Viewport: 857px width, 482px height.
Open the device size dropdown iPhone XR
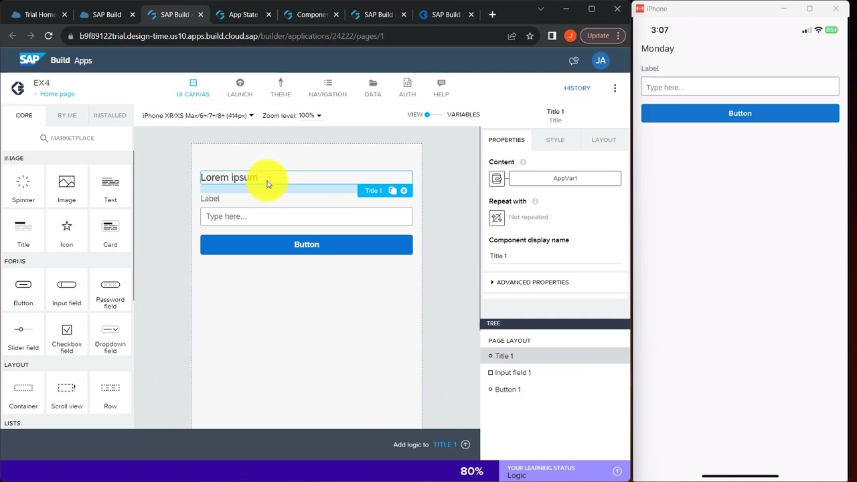click(198, 115)
